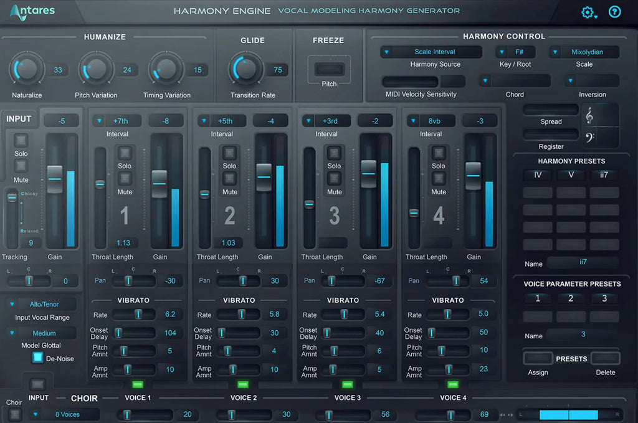This screenshot has height=423, width=638.
Task: Open the Alto/Tenor input vocal range dropdown
Action: (42, 305)
